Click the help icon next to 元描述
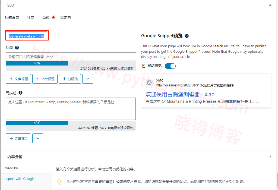Viewport: 278px width, 190px height. [x=21, y=93]
